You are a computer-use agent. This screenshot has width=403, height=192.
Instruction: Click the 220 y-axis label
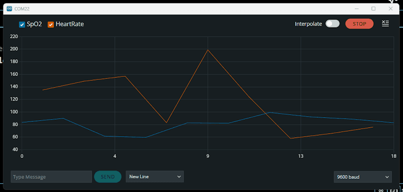point(14,37)
